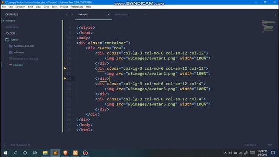Click the row div line

105,48
